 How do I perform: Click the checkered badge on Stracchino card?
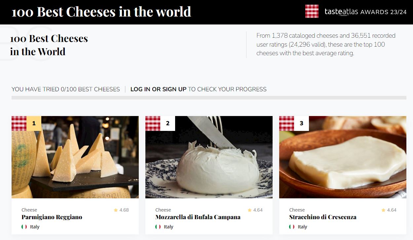(286, 123)
